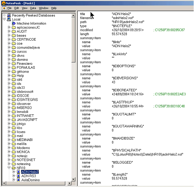Expand the ADN Halo2 database node
Image resolution: width=194 pixels, height=187 pixels.
pos(14,172)
